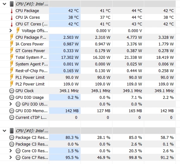
Task: Click the Total System Power lightning icon
Action: click(x=12, y=57)
